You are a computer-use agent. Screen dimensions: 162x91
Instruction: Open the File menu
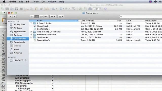pos(21,2)
